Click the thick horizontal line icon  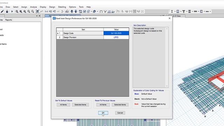tap(207, 12)
